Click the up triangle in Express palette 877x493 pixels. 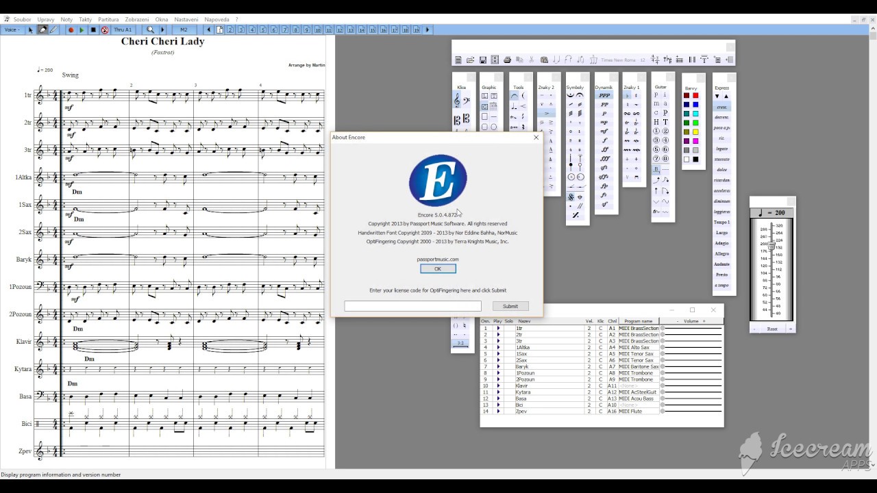(x=726, y=97)
